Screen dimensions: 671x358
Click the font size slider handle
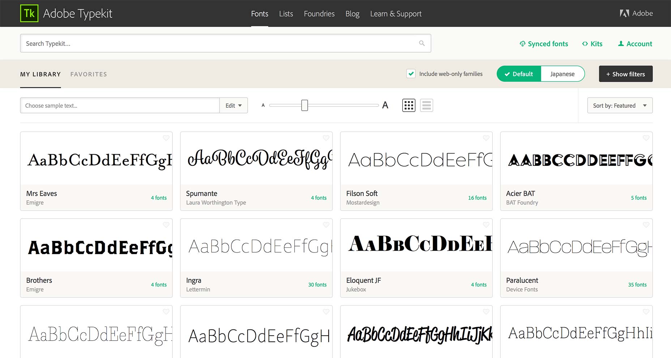point(304,105)
